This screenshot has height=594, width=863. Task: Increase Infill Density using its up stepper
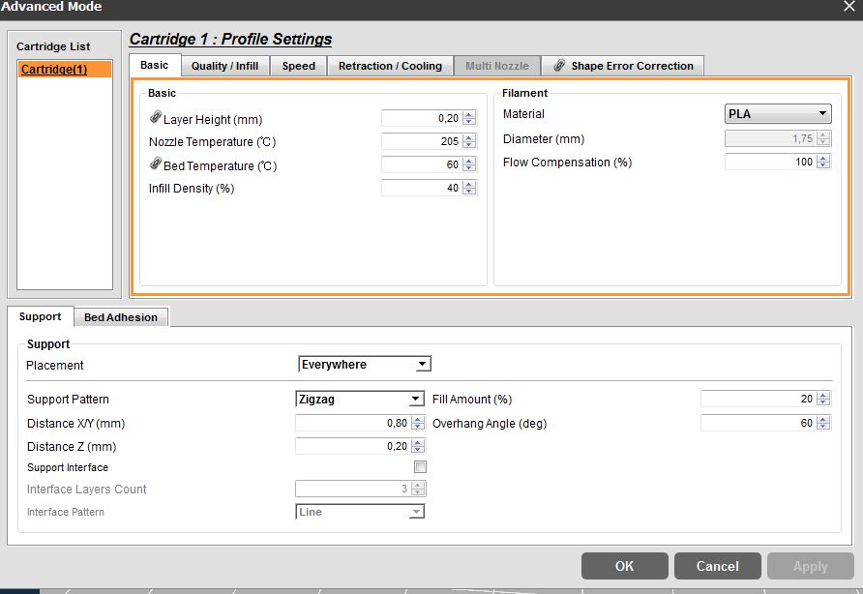point(468,182)
